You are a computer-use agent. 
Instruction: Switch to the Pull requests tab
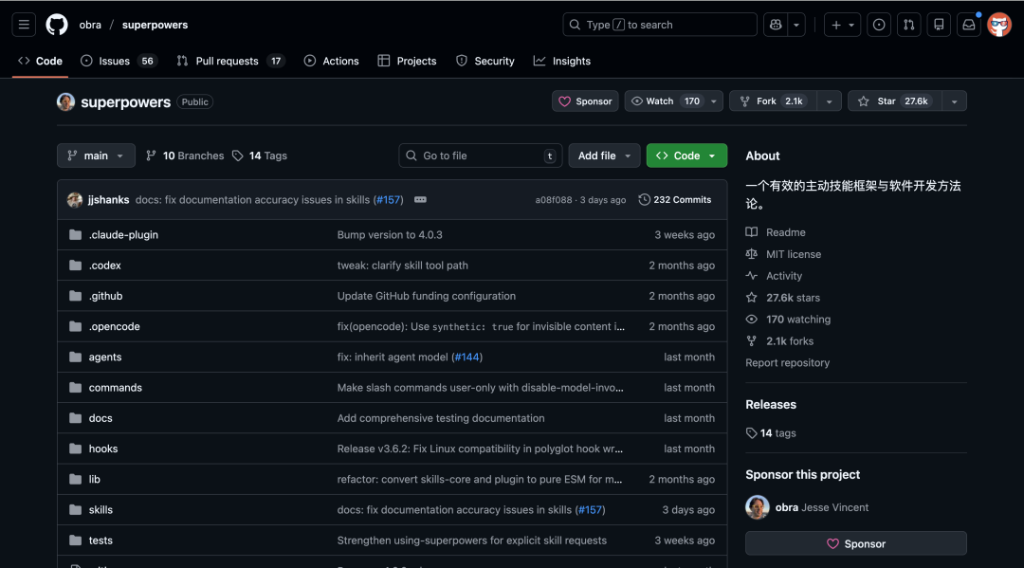(x=230, y=61)
